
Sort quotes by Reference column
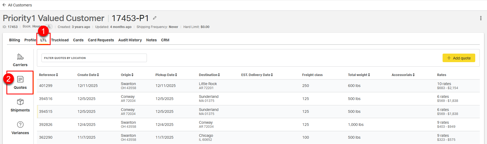48,75
